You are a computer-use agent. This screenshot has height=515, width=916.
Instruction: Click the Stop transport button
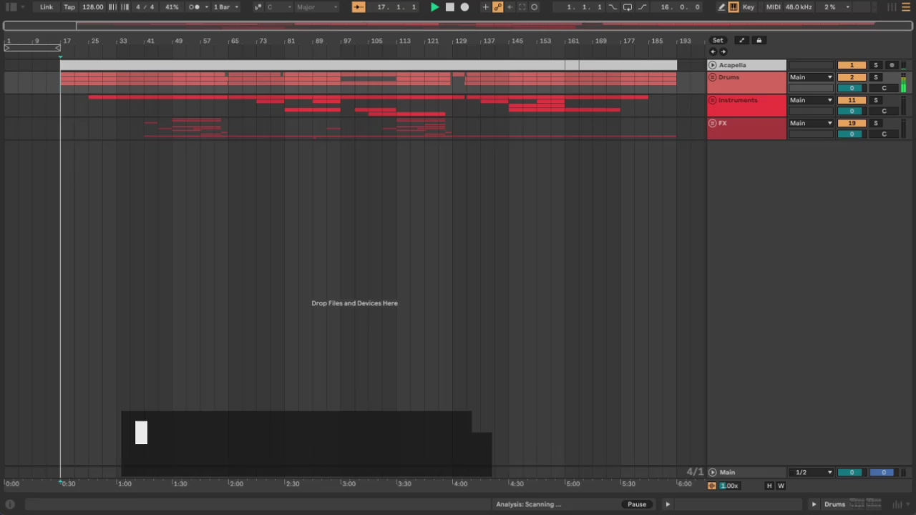click(x=449, y=7)
